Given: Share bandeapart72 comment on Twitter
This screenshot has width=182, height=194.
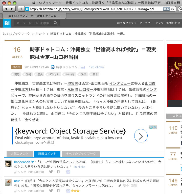Looking at the screenshot, I should (51, 172).
